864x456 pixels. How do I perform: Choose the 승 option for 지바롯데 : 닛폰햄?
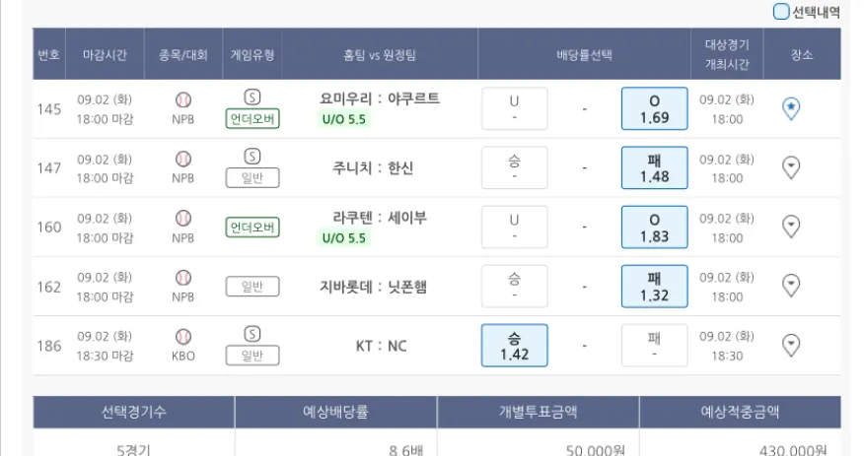514,287
